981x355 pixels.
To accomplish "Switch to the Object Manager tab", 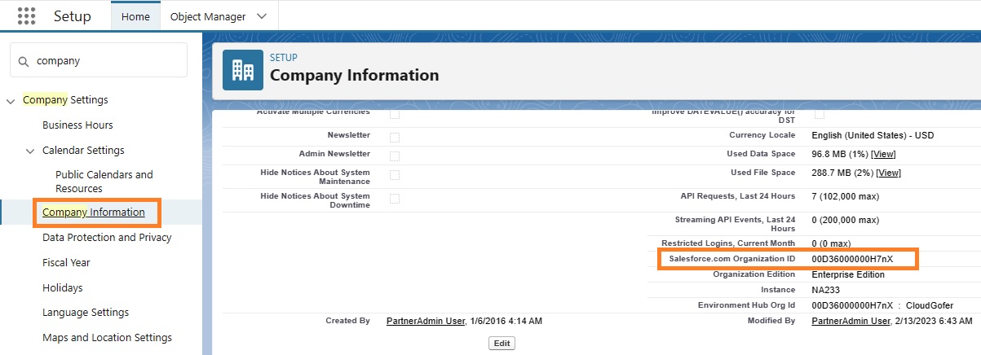I will pyautogui.click(x=207, y=16).
